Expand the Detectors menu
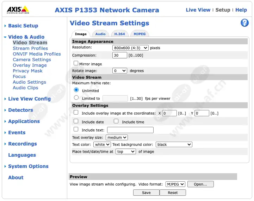 (x=5, y=110)
